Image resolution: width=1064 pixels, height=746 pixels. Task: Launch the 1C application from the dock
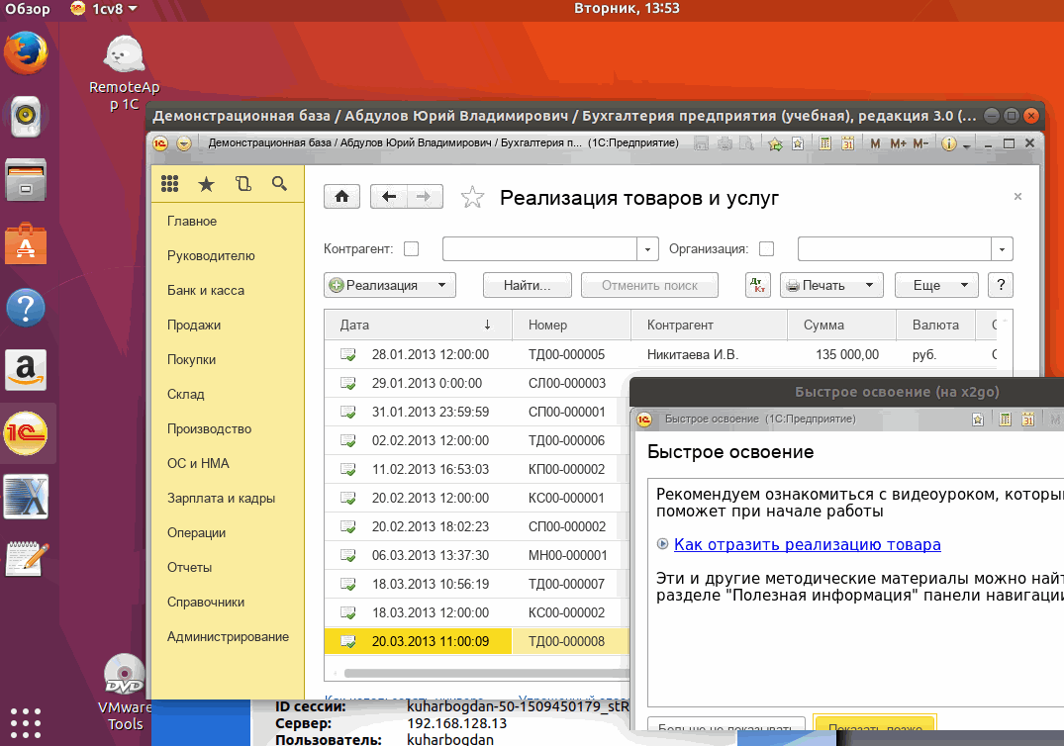point(26,434)
